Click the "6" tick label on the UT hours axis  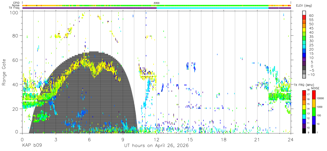click(x=89, y=139)
